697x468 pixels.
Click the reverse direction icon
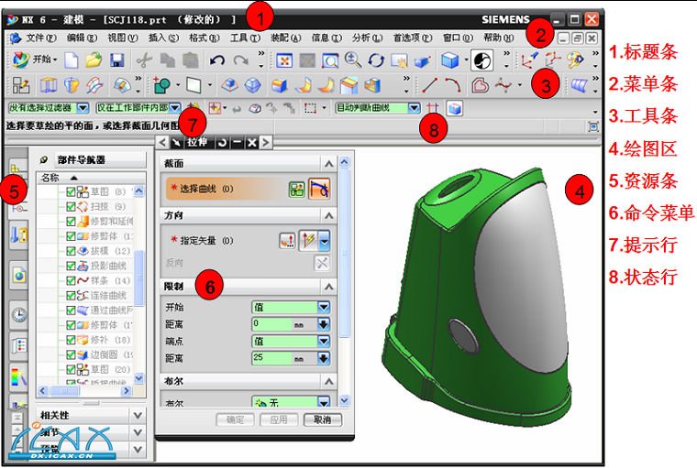click(322, 263)
